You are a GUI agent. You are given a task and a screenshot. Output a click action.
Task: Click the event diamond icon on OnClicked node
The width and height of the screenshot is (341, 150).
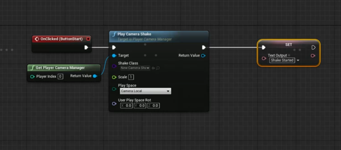tap(37, 39)
